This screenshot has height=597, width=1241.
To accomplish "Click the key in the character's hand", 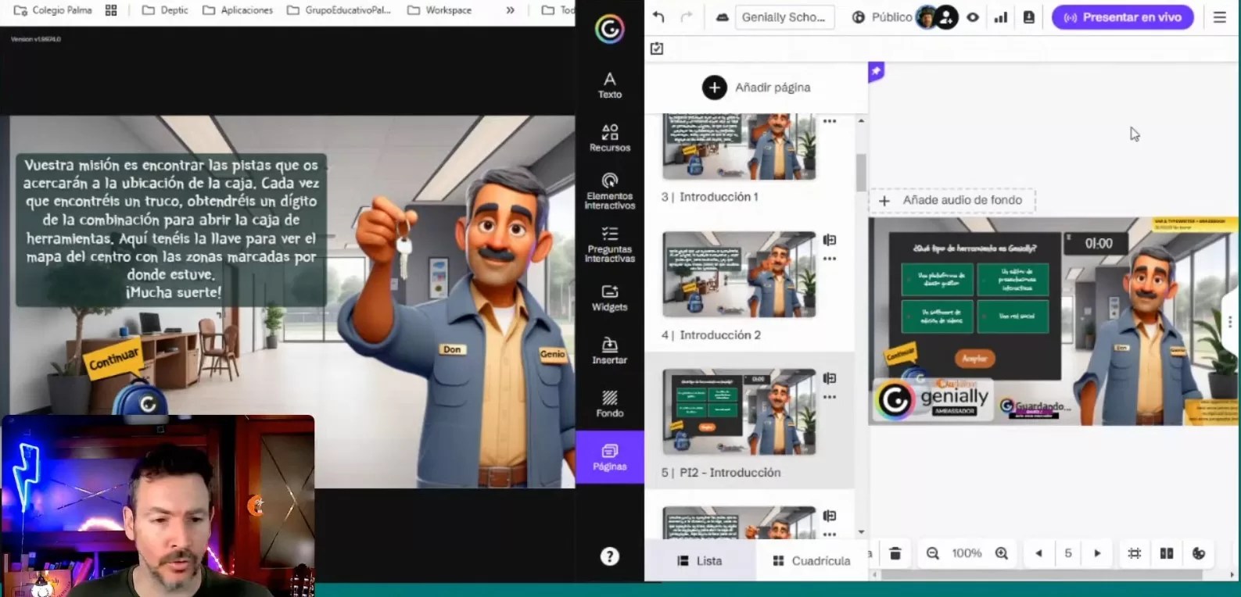I will click(404, 248).
